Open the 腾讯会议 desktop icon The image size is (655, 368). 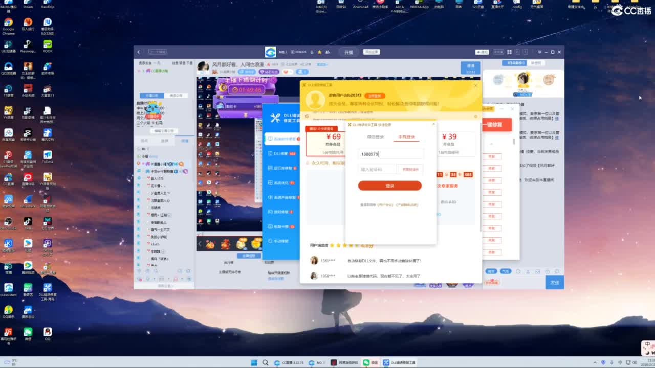pyautogui.click(x=28, y=312)
